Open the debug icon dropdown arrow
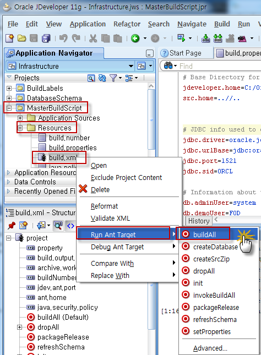The height and width of the screenshot is (355, 261). click(252, 39)
